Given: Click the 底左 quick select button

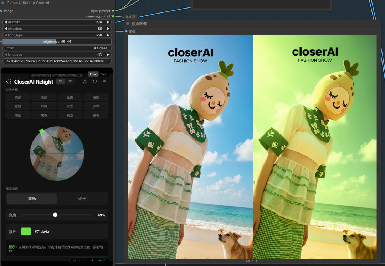Looking at the screenshot, I should click(18, 115).
